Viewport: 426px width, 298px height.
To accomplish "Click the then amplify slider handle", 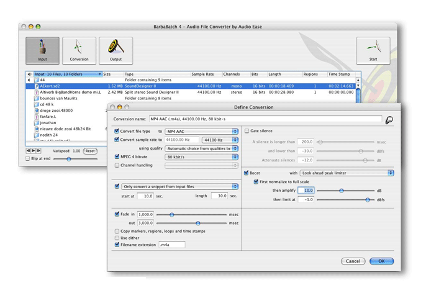I will tap(342, 191).
